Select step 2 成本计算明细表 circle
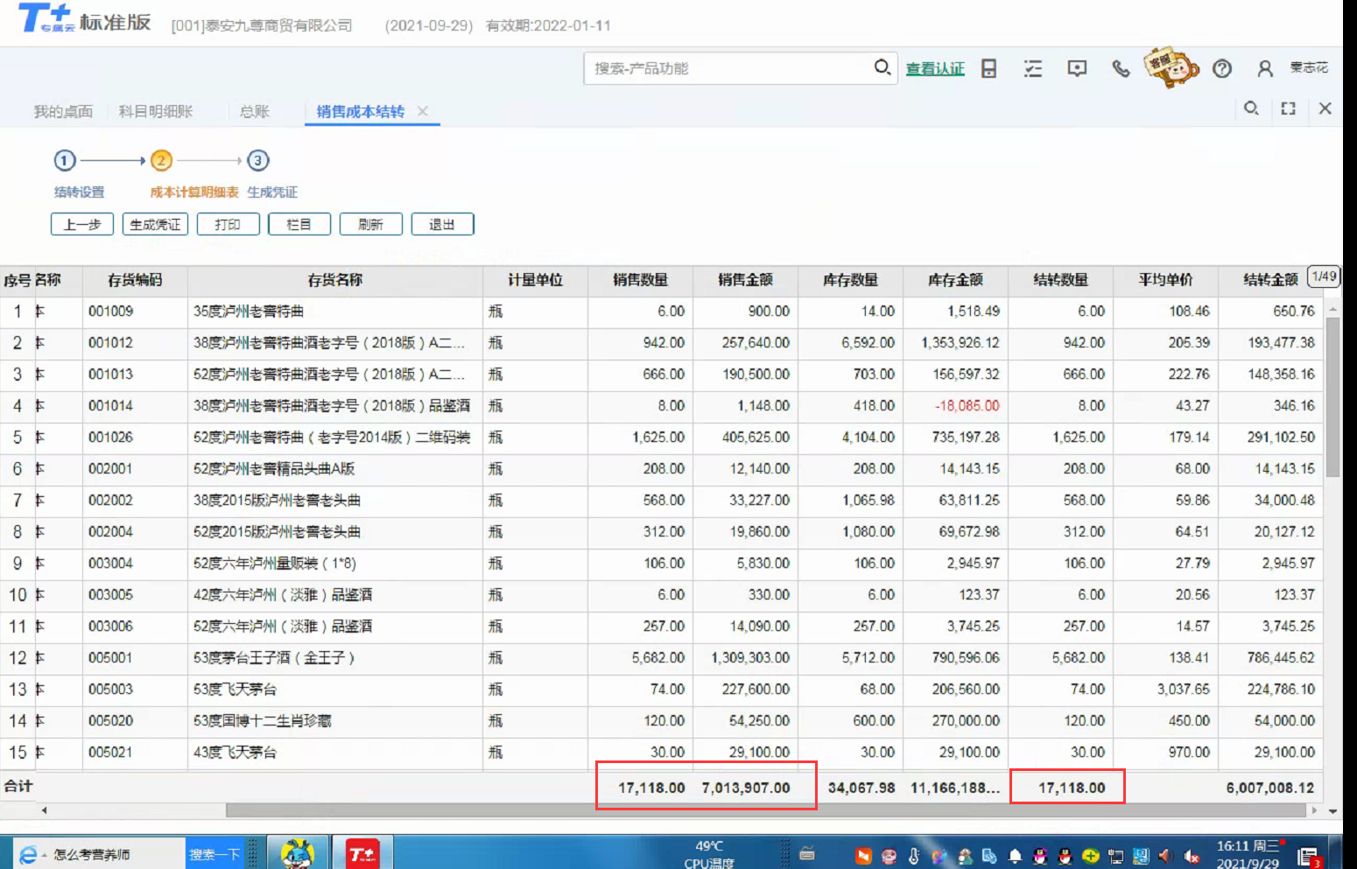This screenshot has height=869, width=1357. 161,160
